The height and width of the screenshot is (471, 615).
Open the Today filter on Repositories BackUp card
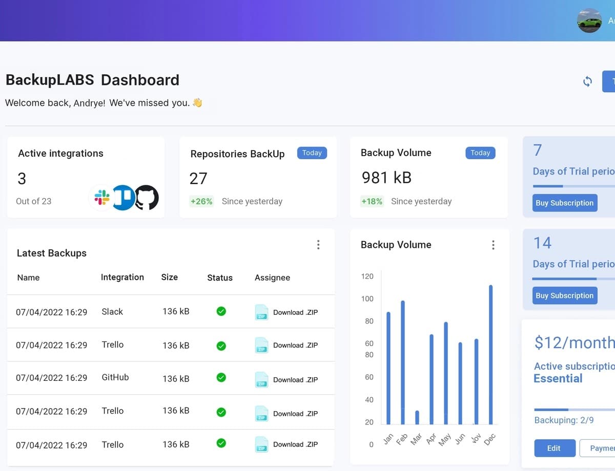tap(312, 153)
